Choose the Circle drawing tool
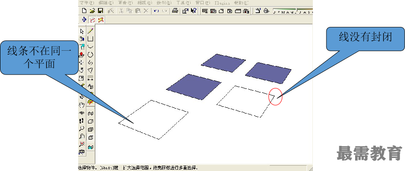The image size is (405, 171). tap(90, 55)
